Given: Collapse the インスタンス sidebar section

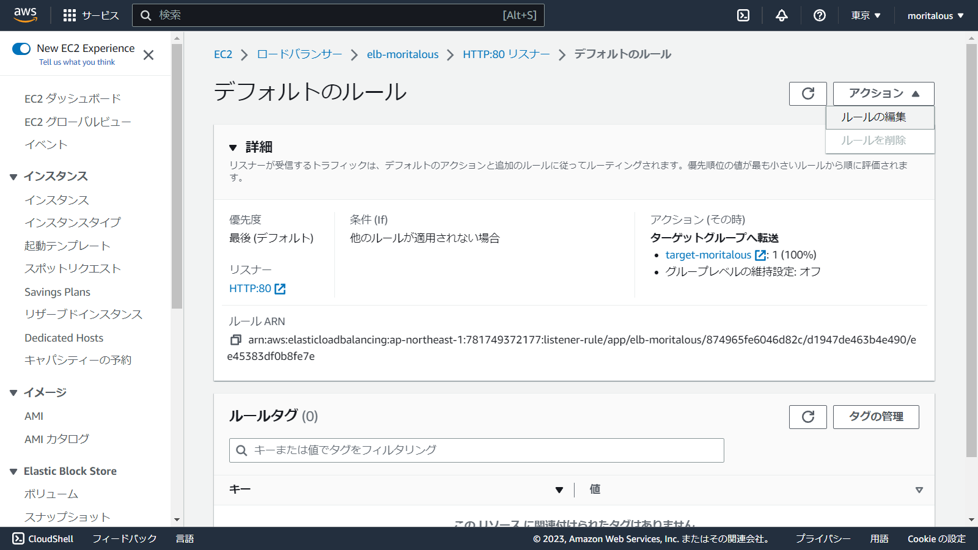Looking at the screenshot, I should pyautogui.click(x=13, y=176).
